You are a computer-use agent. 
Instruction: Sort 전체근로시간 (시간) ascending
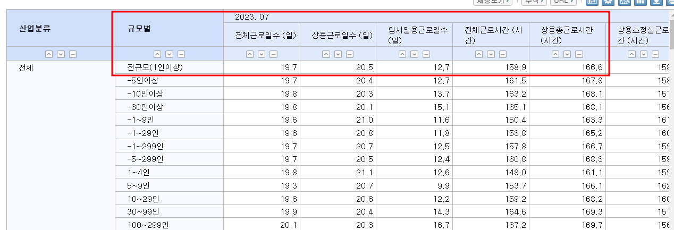[x=479, y=54]
